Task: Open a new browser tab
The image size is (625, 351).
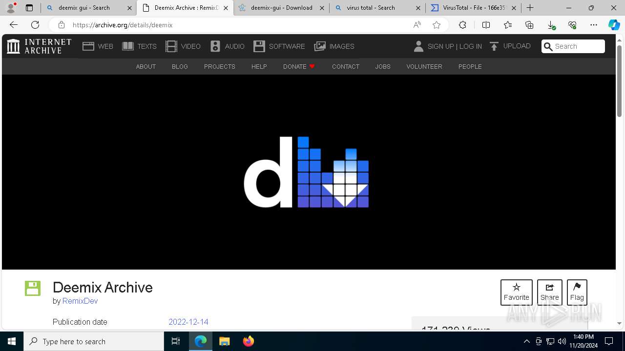Action: coord(530,8)
